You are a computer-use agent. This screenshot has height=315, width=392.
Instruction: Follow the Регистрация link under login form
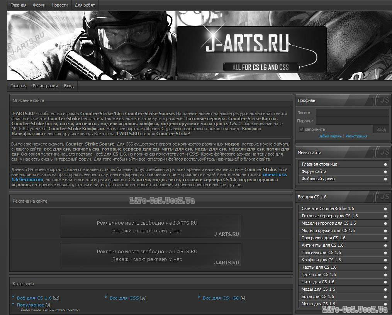pyautogui.click(x=356, y=136)
